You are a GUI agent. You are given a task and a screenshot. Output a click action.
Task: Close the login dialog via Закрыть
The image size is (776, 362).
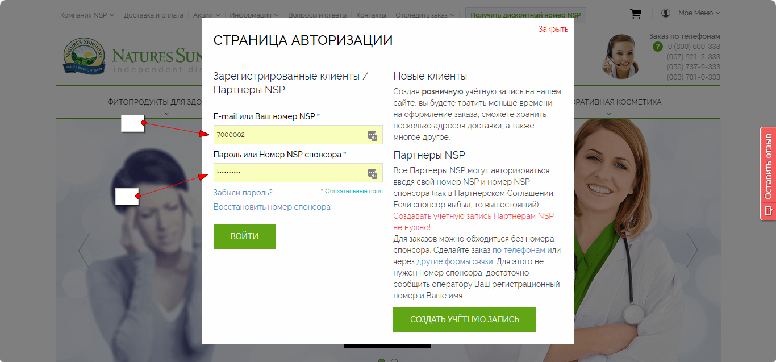tap(553, 29)
